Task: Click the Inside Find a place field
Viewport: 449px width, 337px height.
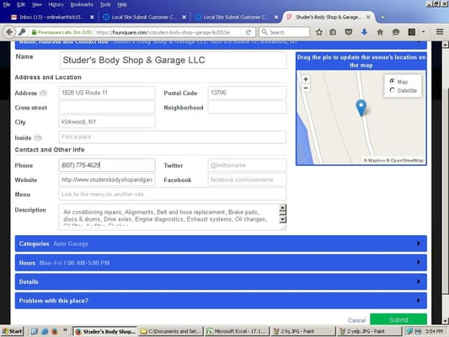Action: 173,136
